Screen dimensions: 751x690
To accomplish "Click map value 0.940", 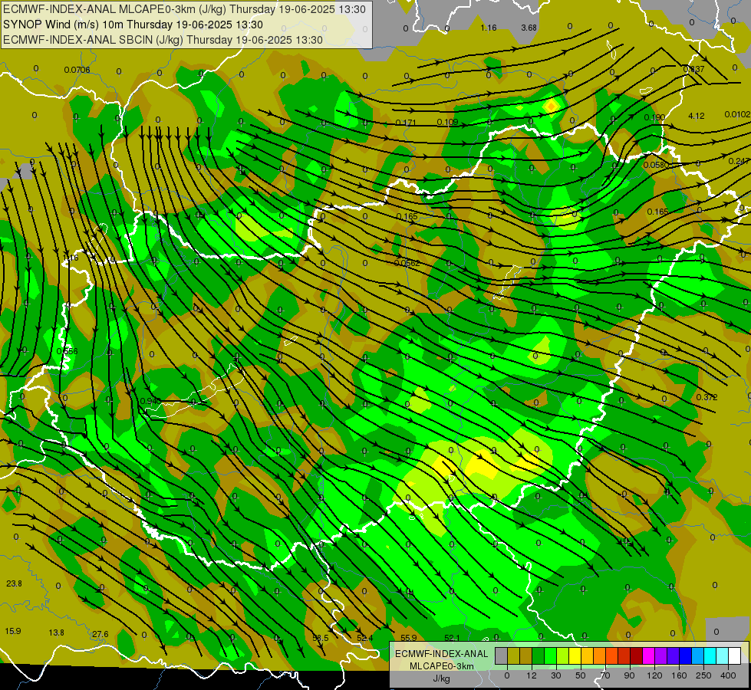I will pyautogui.click(x=150, y=401).
